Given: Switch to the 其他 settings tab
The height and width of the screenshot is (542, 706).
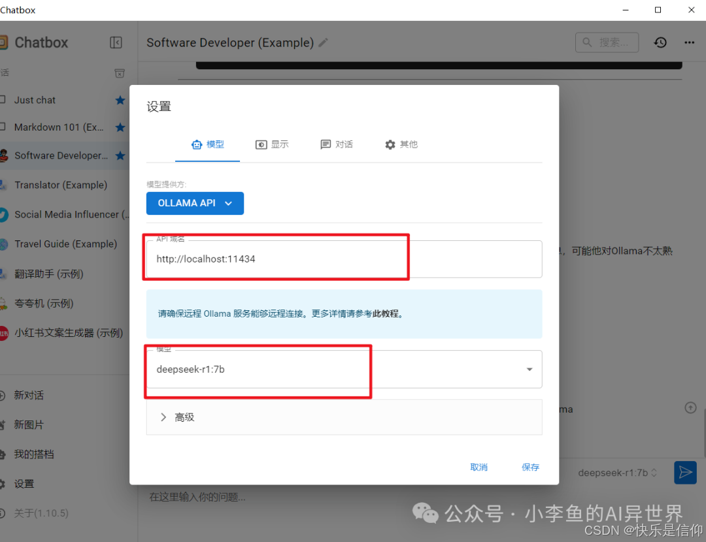Looking at the screenshot, I should click(x=401, y=144).
